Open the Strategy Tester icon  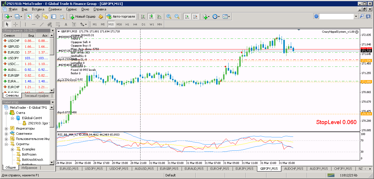click(62, 16)
